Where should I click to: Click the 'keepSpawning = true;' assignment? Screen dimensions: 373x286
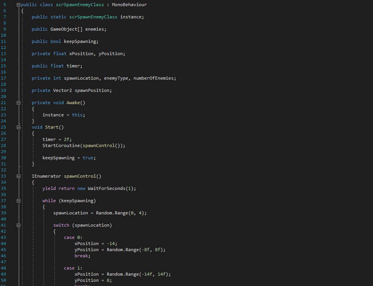point(69,158)
